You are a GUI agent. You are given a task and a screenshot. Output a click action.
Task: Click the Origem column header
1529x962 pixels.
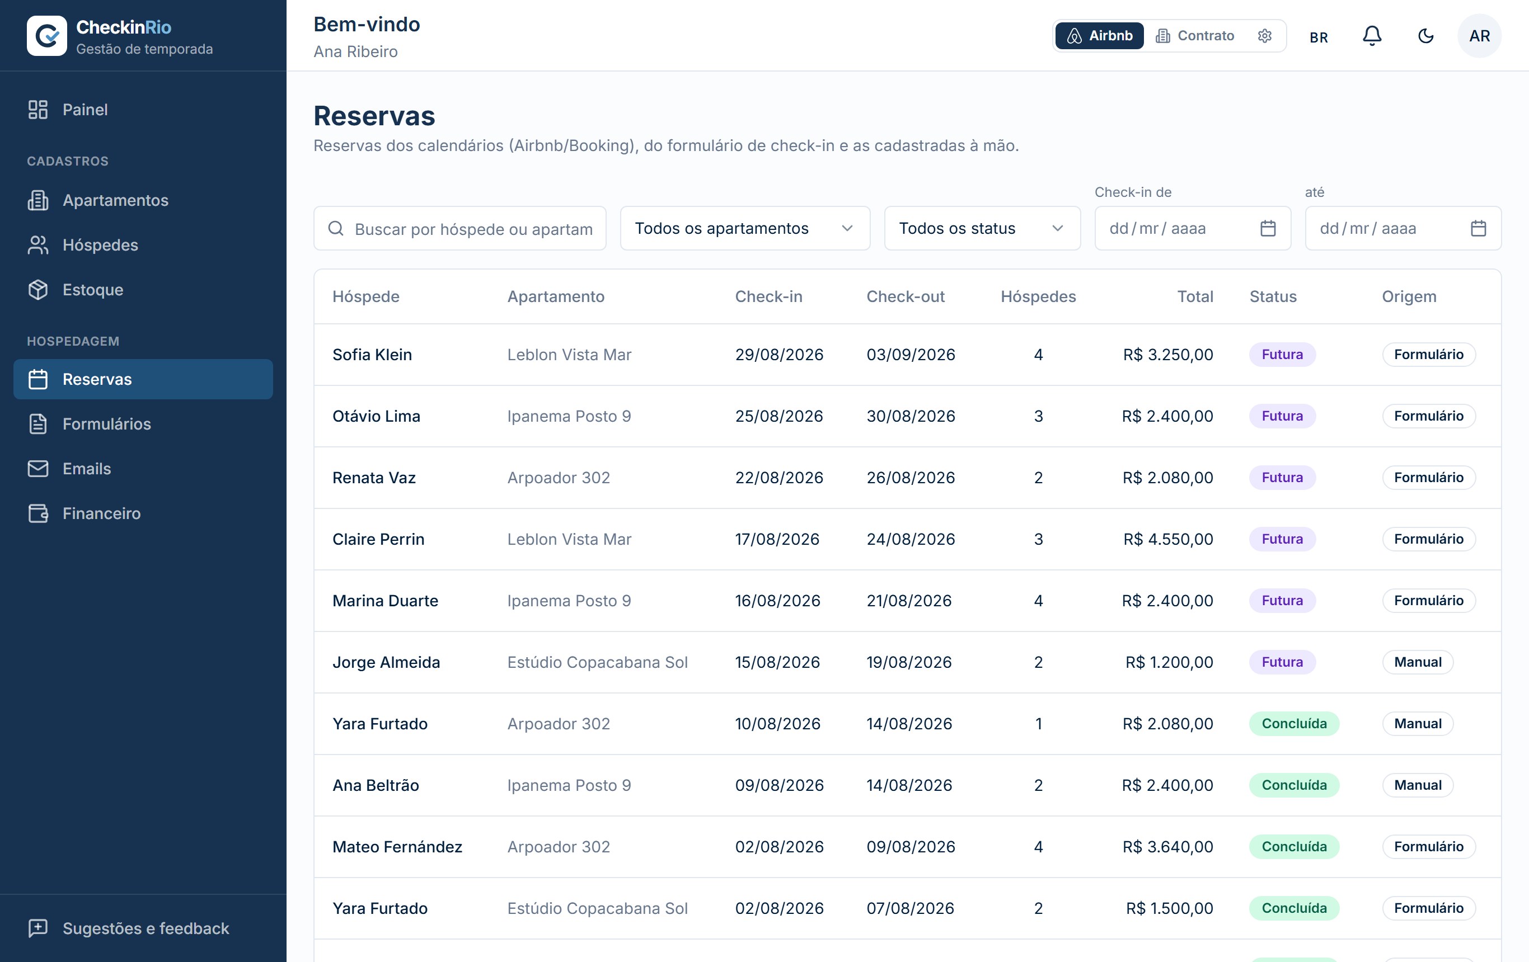(x=1409, y=297)
